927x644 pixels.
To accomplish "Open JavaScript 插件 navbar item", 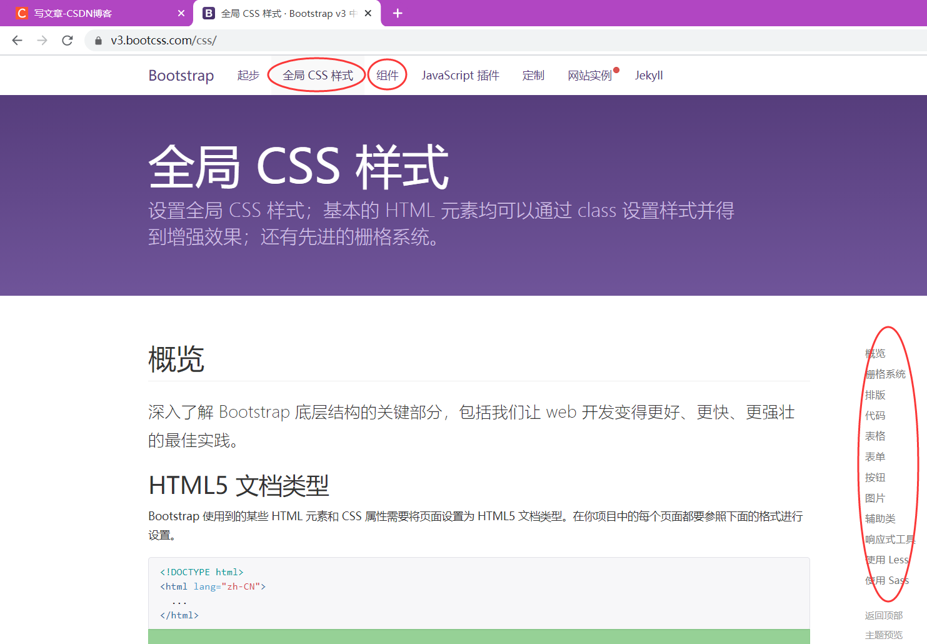I will pos(460,76).
